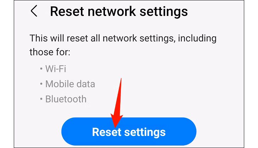Image resolution: width=258 pixels, height=148 pixels.
Task: Click the word 'Reset' inside the blue button
Action: pos(107,132)
